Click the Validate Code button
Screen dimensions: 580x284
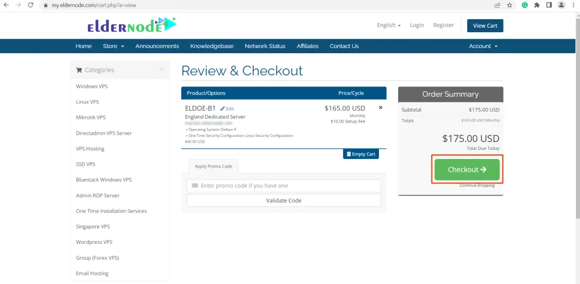(x=284, y=200)
